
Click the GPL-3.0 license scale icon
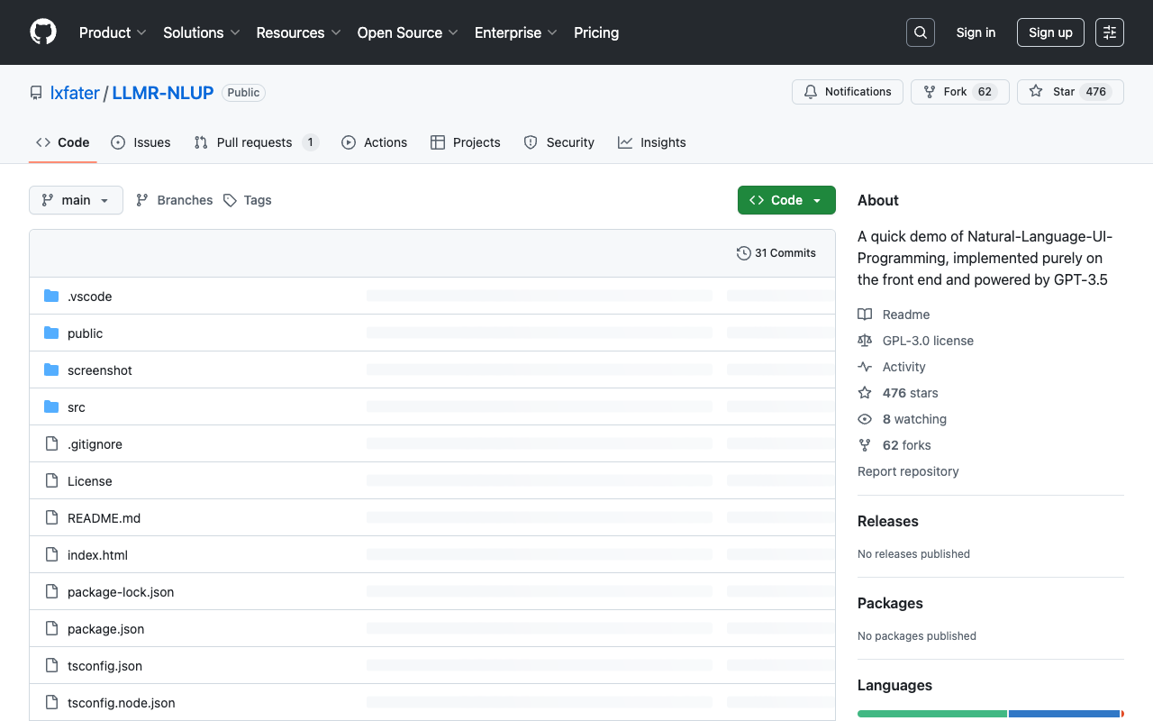[865, 341]
